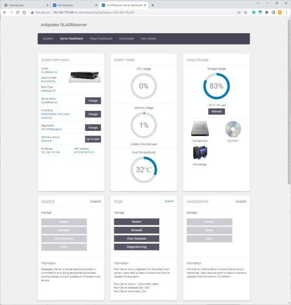Viewport: 291px width, 305px height.
Task: Open browser side panel icon
Action: pyautogui.click(x=273, y=13)
